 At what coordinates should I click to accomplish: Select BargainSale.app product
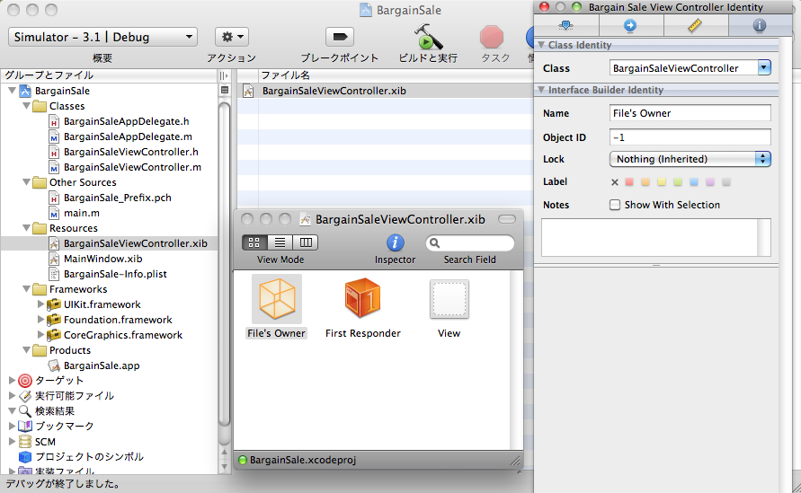pyautogui.click(x=102, y=365)
